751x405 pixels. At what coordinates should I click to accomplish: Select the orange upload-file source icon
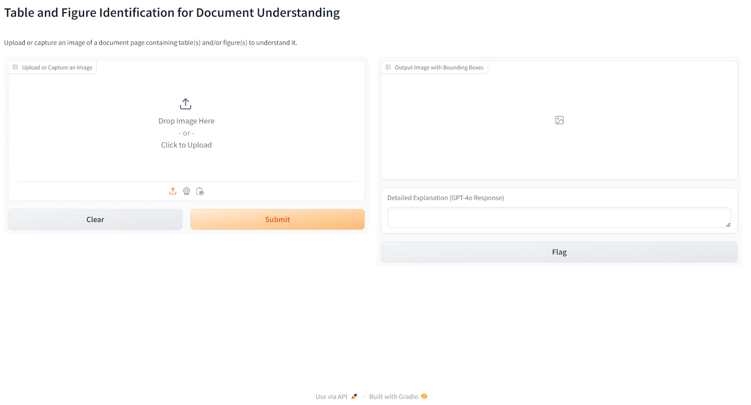(173, 191)
